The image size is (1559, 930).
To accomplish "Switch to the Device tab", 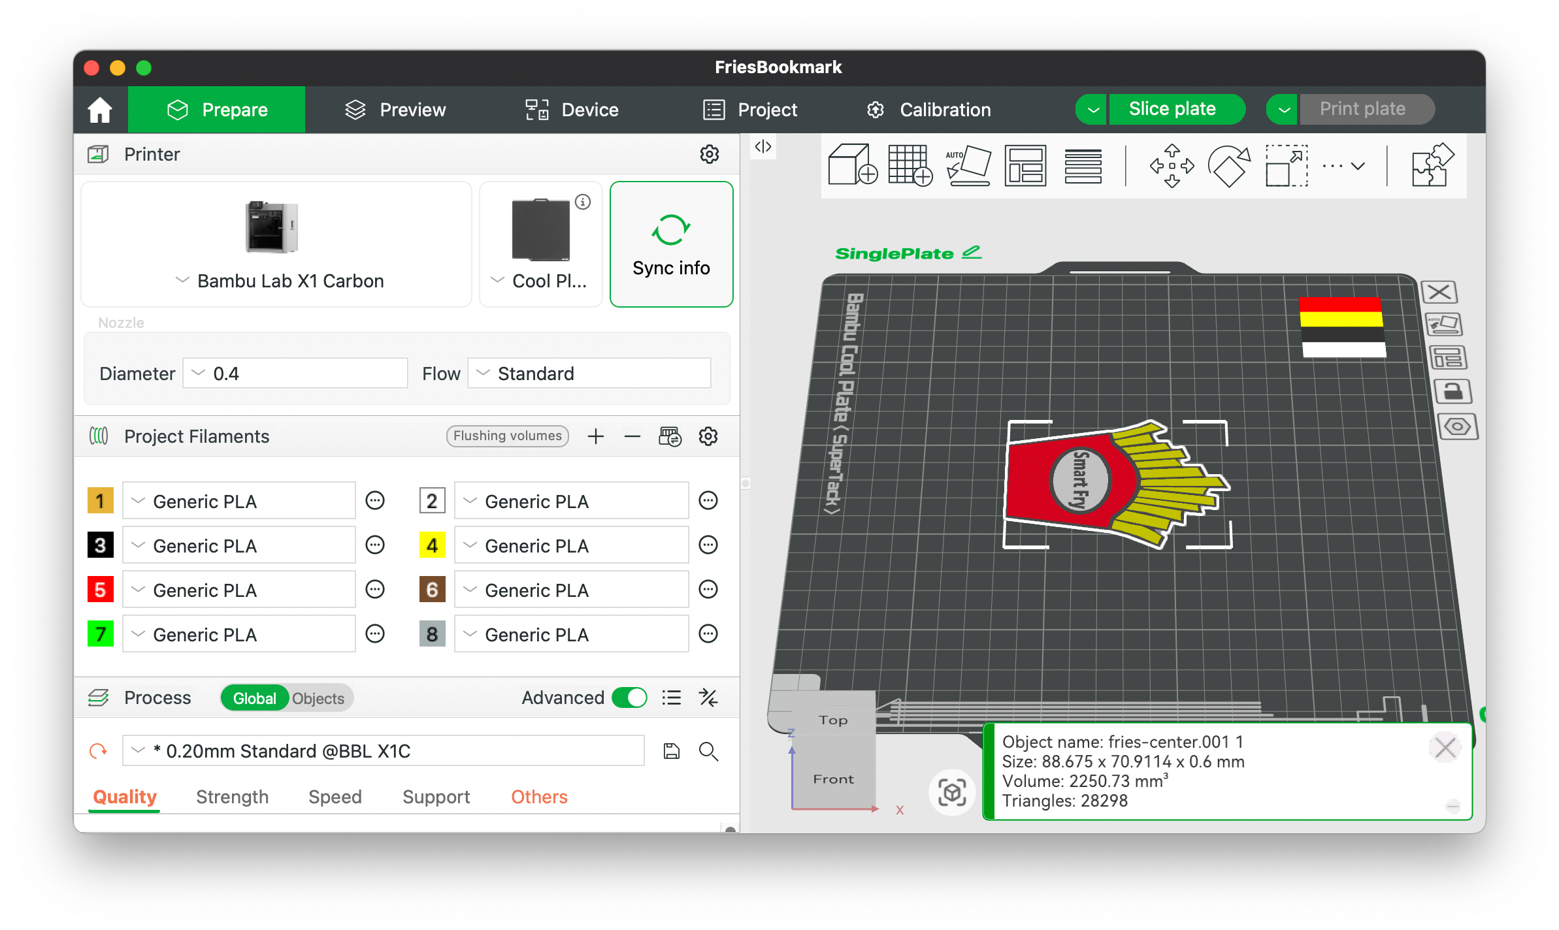I will [x=572, y=110].
